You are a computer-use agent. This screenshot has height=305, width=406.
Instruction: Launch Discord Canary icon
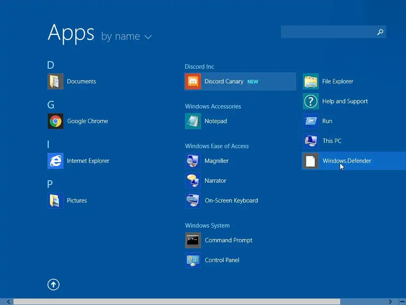[x=193, y=81]
